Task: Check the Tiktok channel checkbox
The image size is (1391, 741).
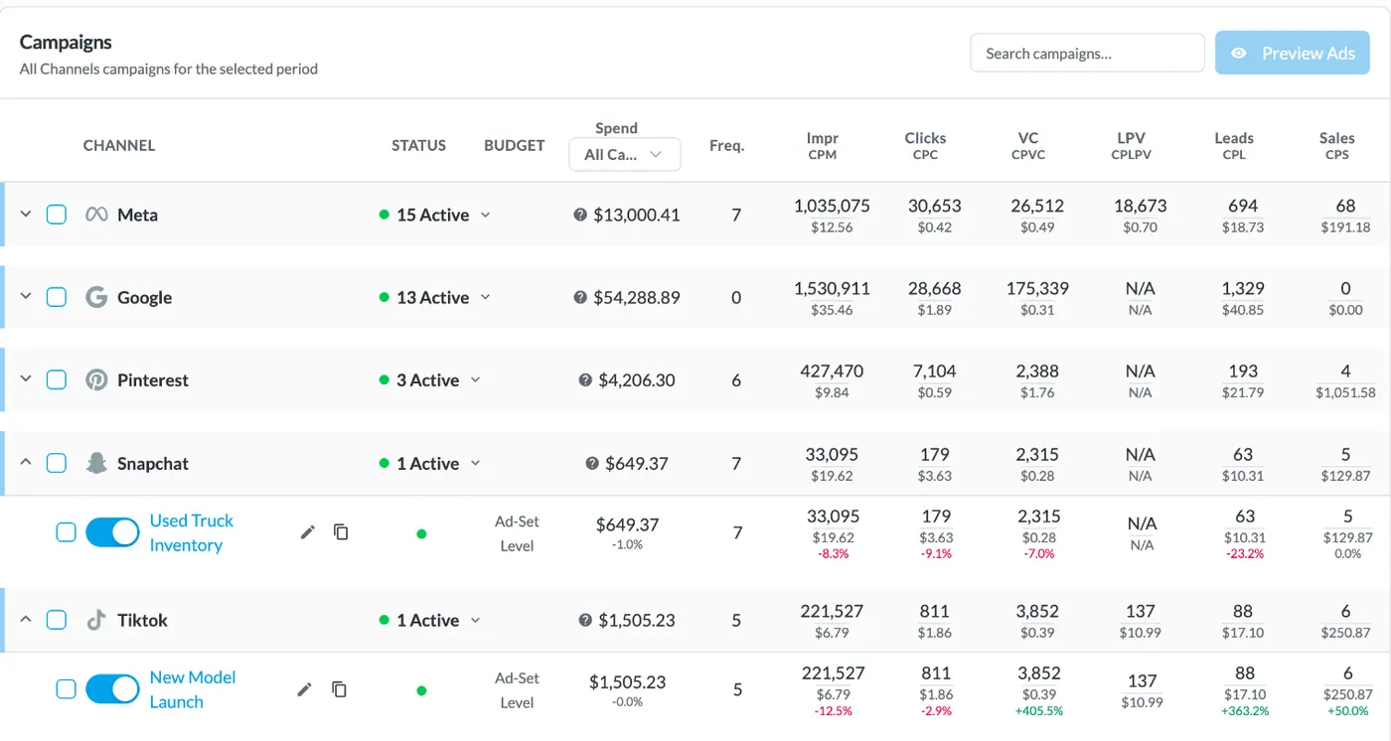Action: point(57,620)
